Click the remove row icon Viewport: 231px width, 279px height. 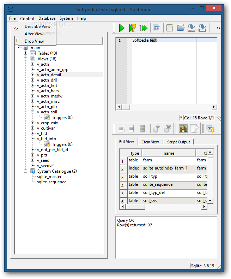point(132,129)
